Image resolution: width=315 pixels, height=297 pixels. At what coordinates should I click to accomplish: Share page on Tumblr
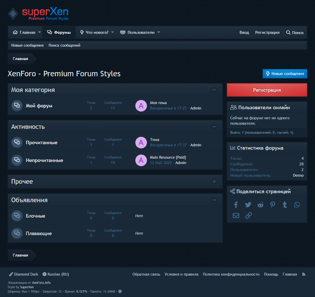tap(285, 205)
